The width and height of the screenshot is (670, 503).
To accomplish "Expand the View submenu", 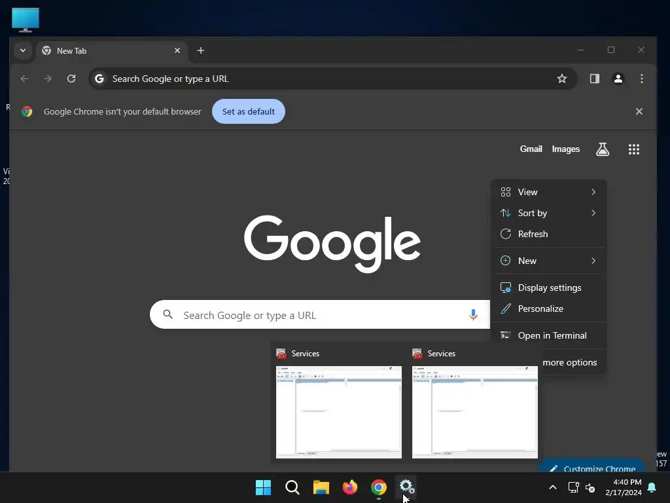I will point(549,192).
